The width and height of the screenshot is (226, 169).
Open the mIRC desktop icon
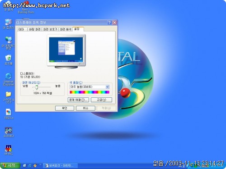point(9,150)
